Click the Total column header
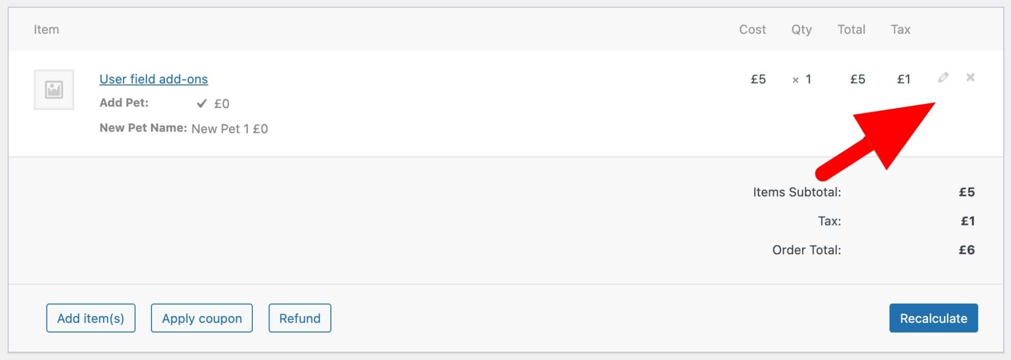1011x360 pixels. coord(851,29)
